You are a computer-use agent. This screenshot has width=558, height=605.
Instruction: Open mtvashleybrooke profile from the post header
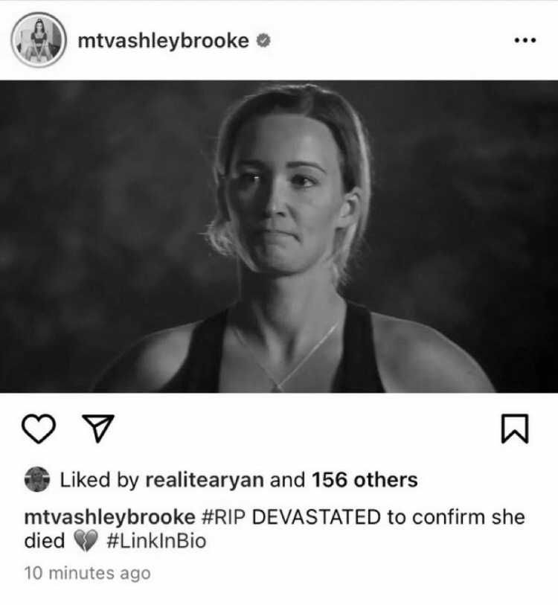[163, 41]
